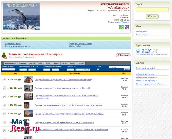Switch to Продажа tab

(23, 63)
